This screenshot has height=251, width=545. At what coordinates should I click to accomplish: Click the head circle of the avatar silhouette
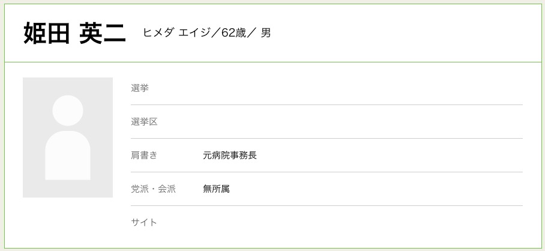click(x=68, y=110)
